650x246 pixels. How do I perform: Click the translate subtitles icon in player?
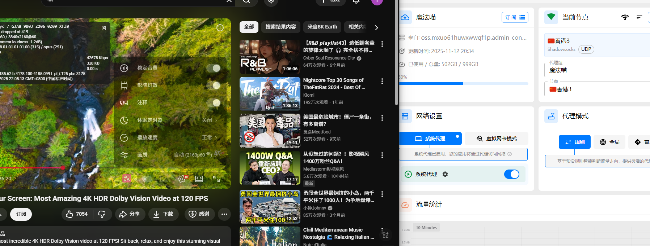point(126,179)
